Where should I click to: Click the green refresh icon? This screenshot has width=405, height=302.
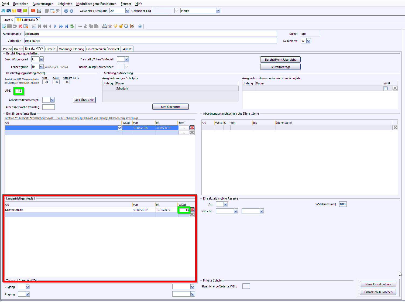(72, 26)
